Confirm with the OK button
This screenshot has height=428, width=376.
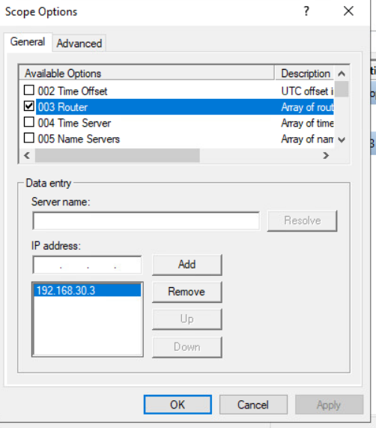178,405
